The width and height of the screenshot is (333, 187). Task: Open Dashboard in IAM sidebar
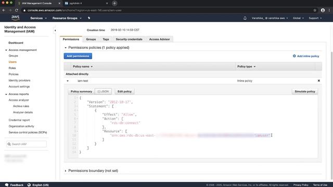point(16,43)
